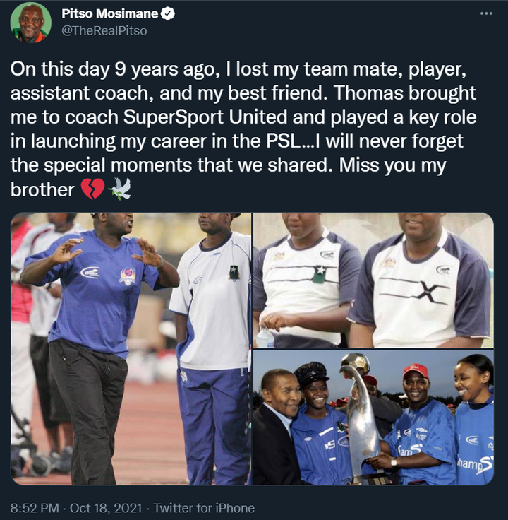Click the broken heart emoji
Screen dimensions: 508x520
pos(92,189)
